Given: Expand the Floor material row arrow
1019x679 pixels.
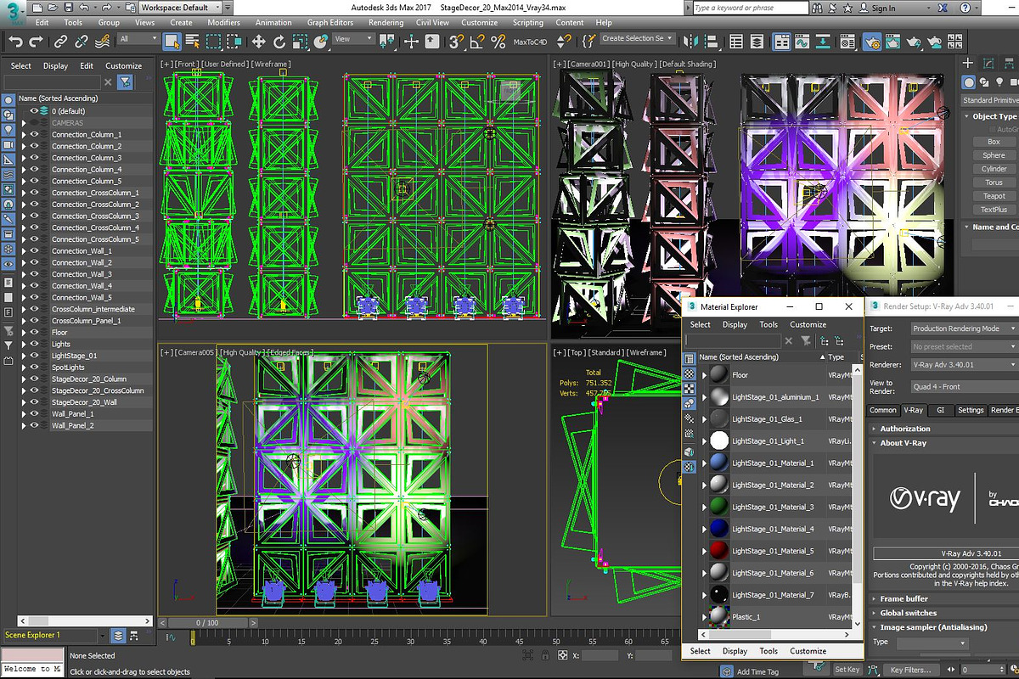Looking at the screenshot, I should click(704, 375).
